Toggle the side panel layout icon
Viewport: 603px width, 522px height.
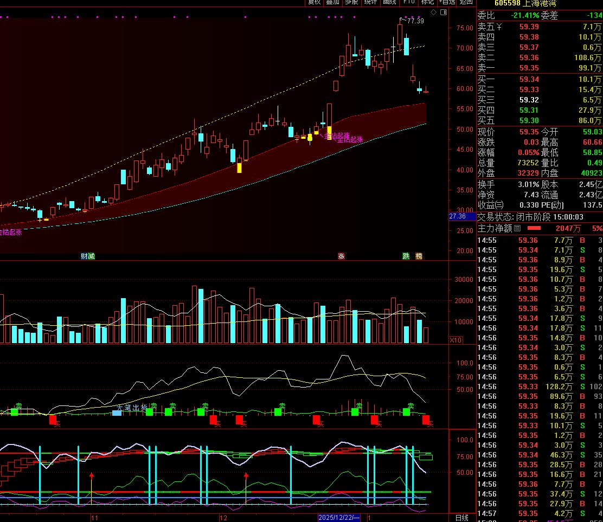click(x=444, y=12)
